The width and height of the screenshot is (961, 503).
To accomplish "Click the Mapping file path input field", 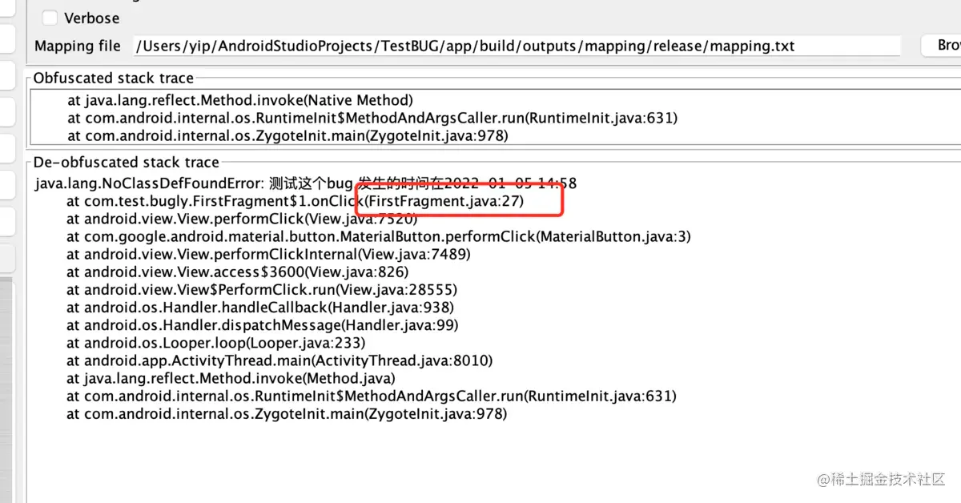I will coord(517,46).
